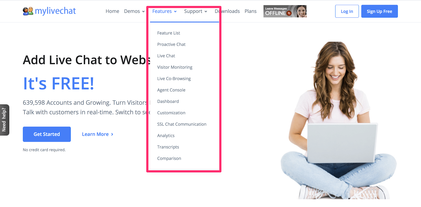Click the woman with laptop hero image

(x=339, y=120)
